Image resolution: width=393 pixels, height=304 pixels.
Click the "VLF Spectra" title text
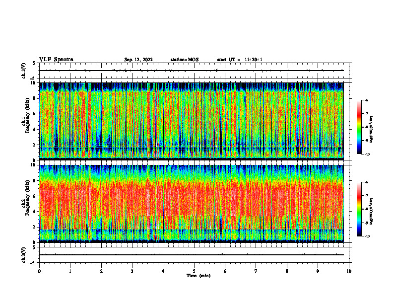point(56,60)
